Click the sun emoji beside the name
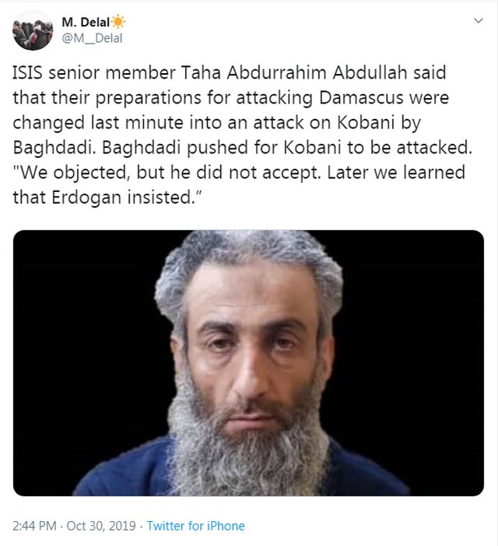This screenshot has width=498, height=546. tap(118, 22)
